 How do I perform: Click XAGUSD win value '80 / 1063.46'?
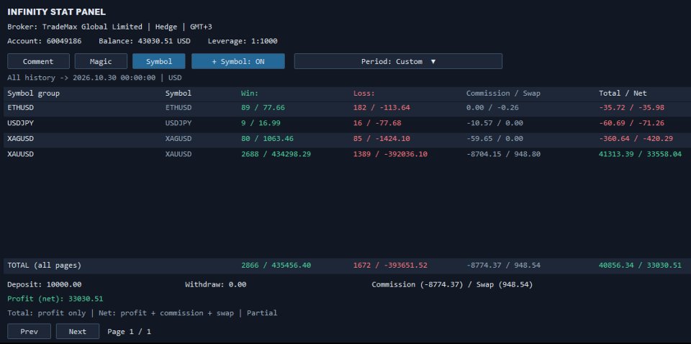pos(268,139)
